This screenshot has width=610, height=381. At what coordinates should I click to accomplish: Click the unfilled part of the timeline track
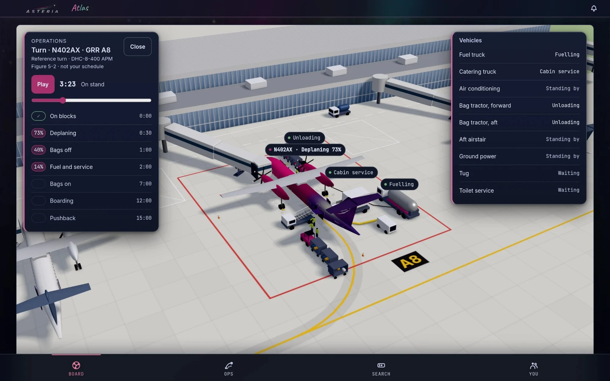108,100
